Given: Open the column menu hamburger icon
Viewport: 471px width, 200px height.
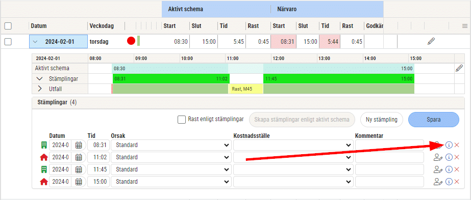Looking at the screenshot, I should 465,26.
